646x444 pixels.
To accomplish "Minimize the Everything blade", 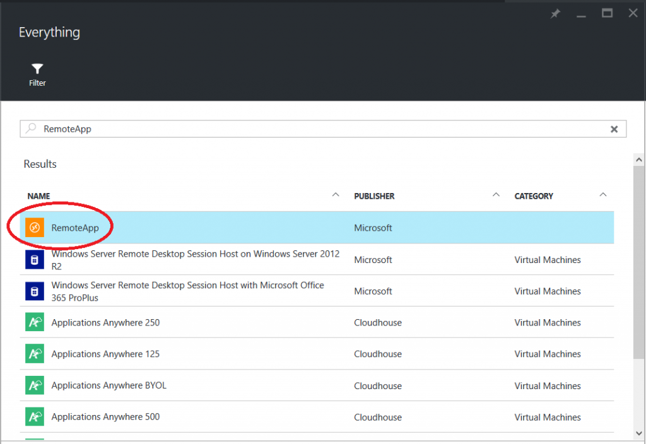I will click(x=581, y=16).
